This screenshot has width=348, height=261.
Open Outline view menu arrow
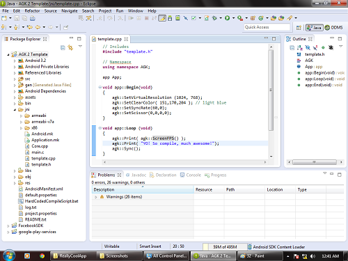point(341,47)
